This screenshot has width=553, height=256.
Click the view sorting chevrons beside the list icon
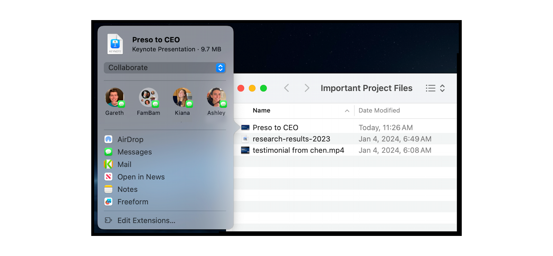click(442, 88)
